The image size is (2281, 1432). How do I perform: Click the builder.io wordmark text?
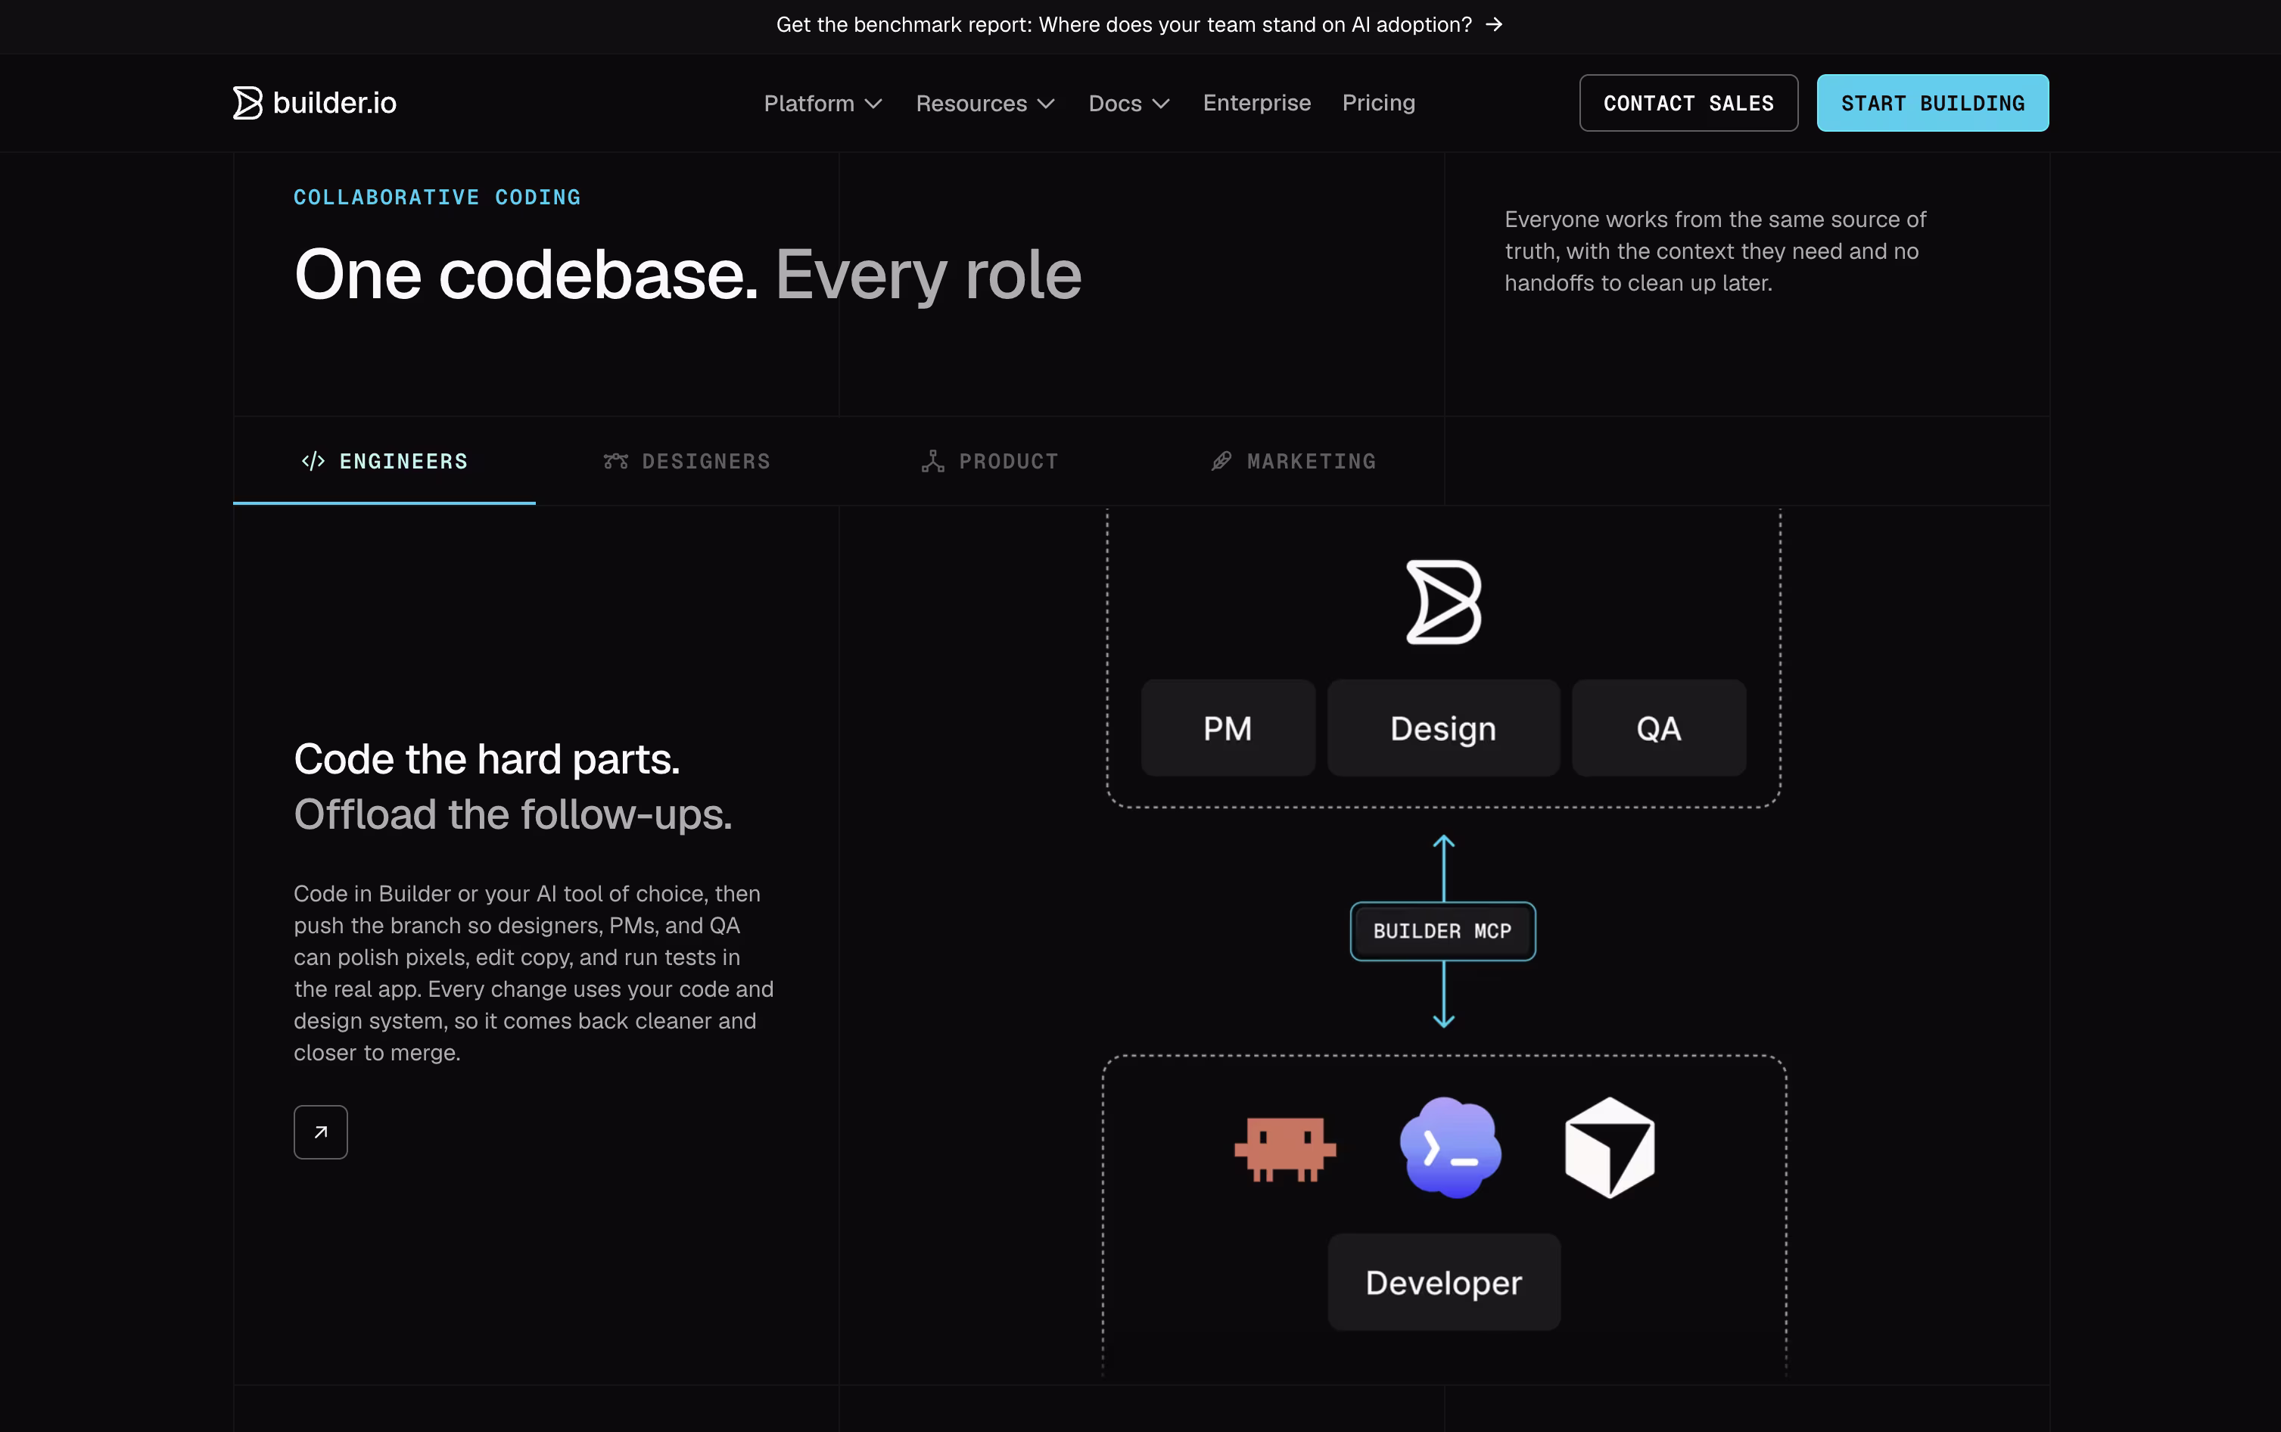[x=335, y=103]
